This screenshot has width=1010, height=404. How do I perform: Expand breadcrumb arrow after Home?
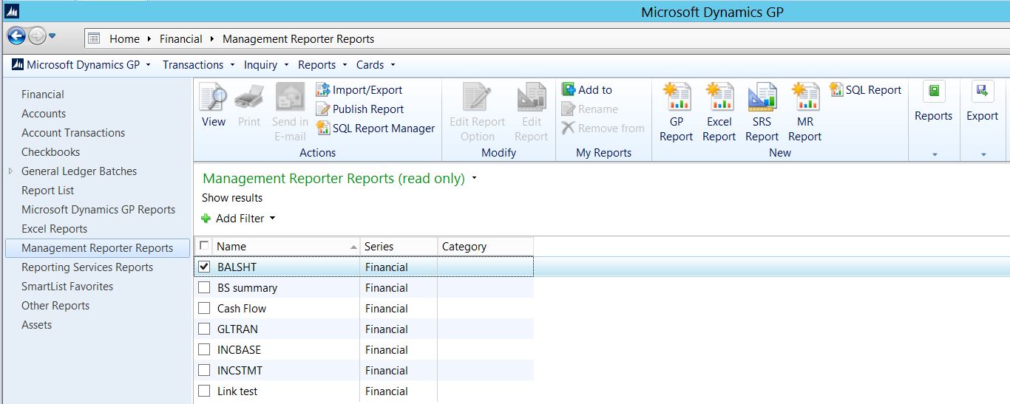tap(149, 38)
